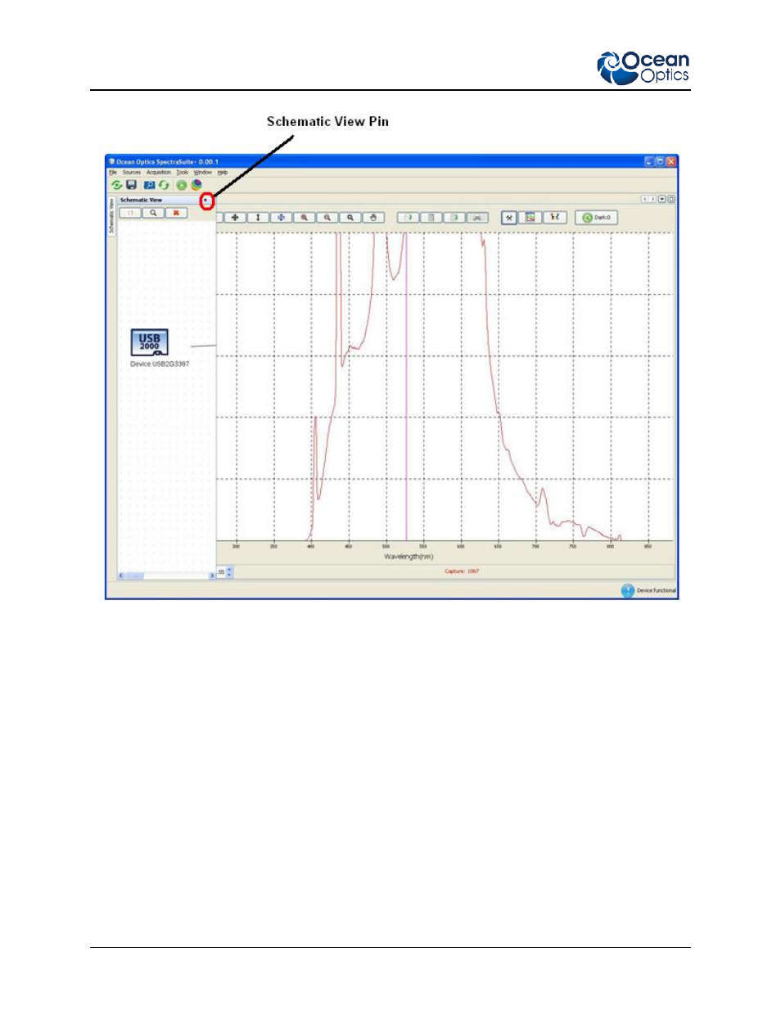This screenshot has height=1011, width=781.
Task: Click the maximize graph panel button
Action: tap(671, 199)
